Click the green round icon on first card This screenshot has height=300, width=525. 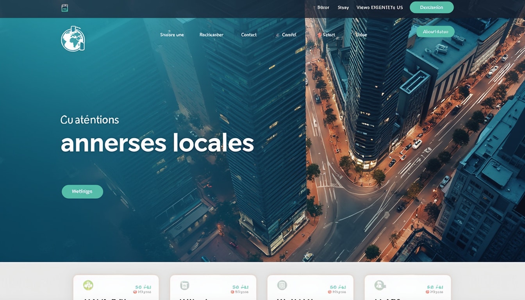(88, 285)
